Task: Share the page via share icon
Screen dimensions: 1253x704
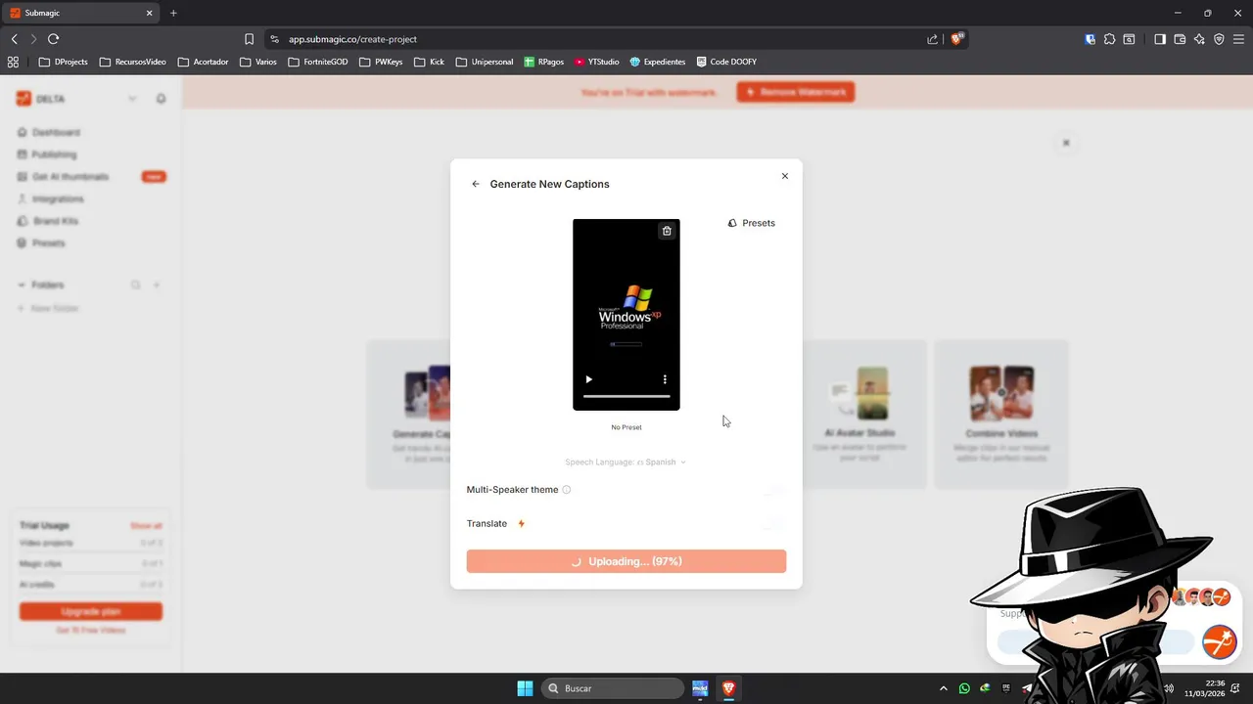Action: [932, 39]
